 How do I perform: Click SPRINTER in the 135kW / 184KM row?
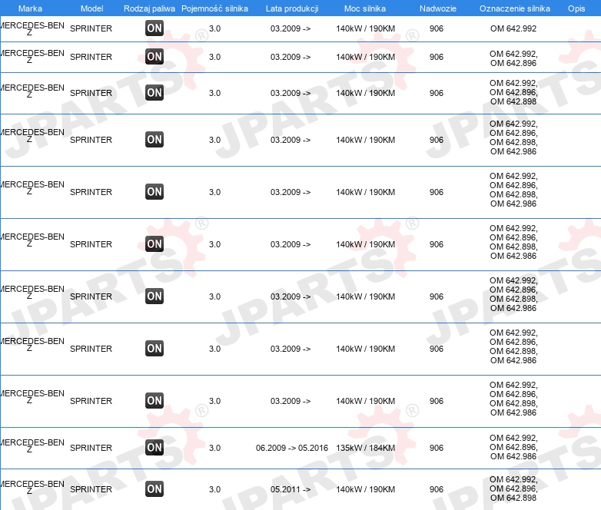click(x=91, y=448)
